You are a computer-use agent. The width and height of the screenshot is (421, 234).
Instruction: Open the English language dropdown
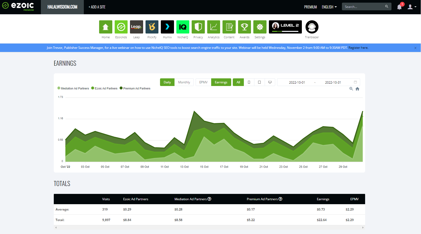tap(329, 7)
